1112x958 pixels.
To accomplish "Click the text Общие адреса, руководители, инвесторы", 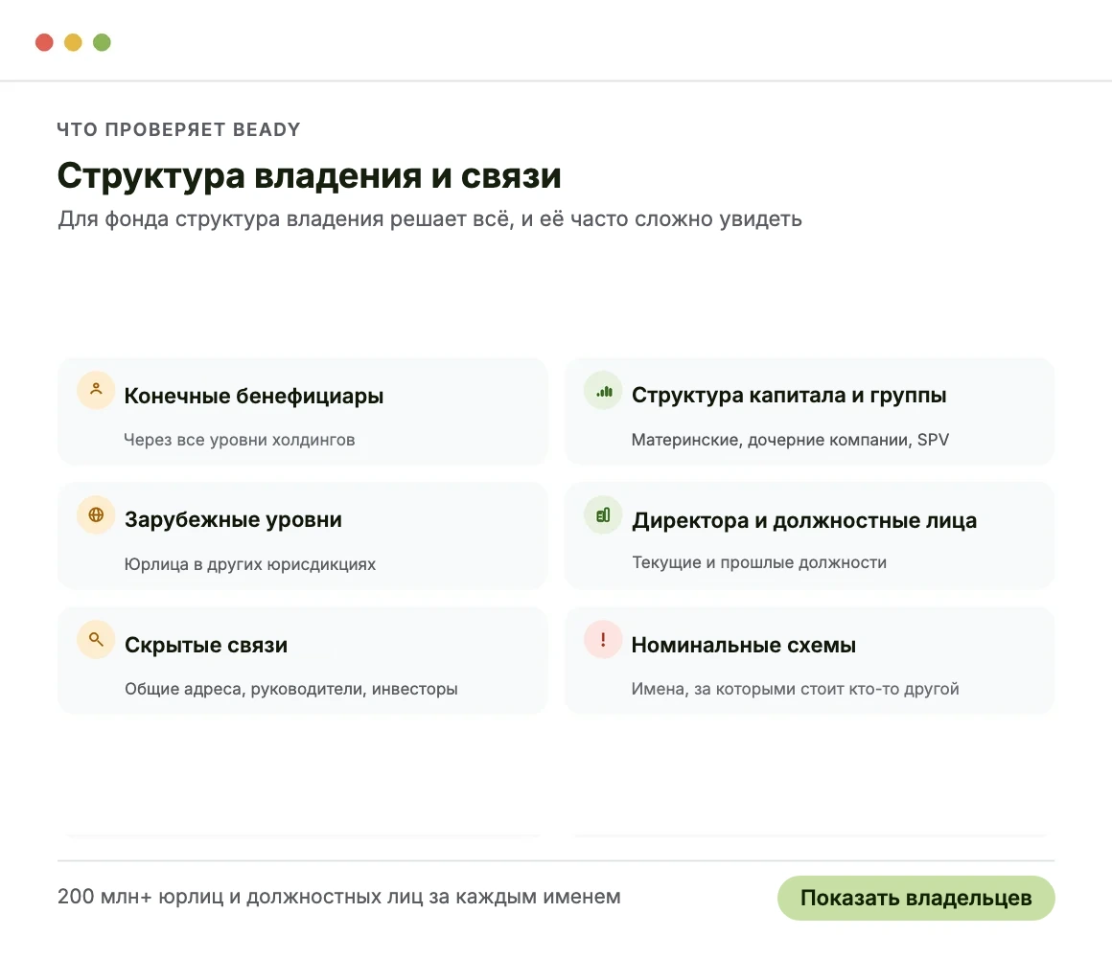I will 291,689.
